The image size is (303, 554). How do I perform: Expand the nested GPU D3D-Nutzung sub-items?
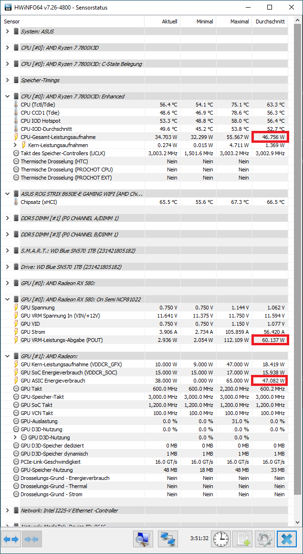tap(15, 437)
